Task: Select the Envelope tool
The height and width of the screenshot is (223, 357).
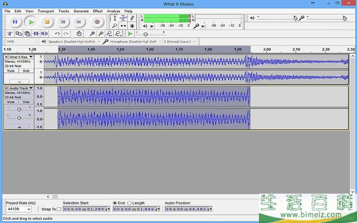Action: click(x=123, y=18)
